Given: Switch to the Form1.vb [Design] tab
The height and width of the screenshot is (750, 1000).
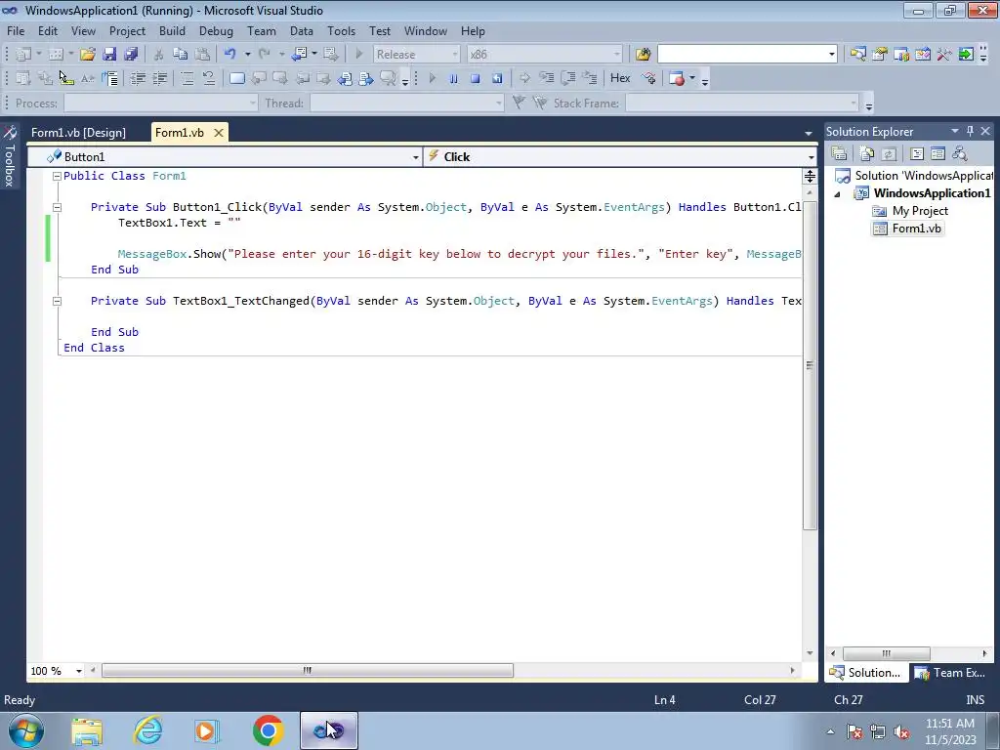Looking at the screenshot, I should (x=78, y=133).
